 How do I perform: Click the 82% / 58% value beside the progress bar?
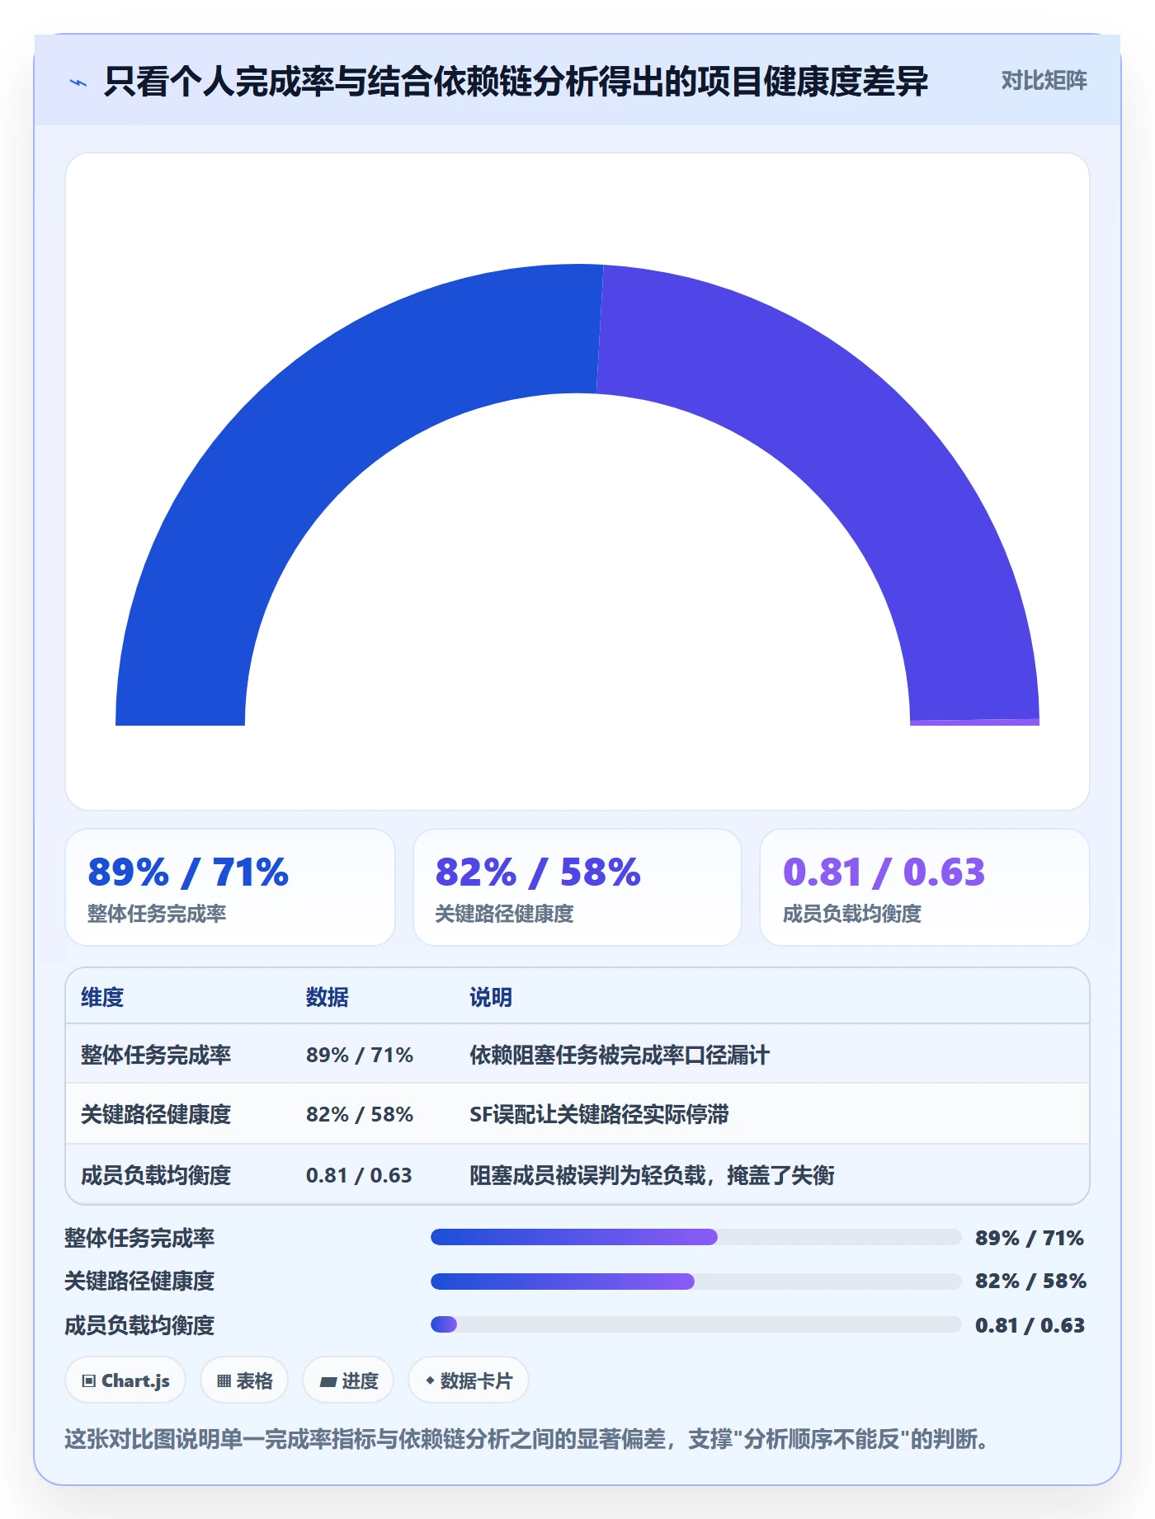click(x=1030, y=1281)
